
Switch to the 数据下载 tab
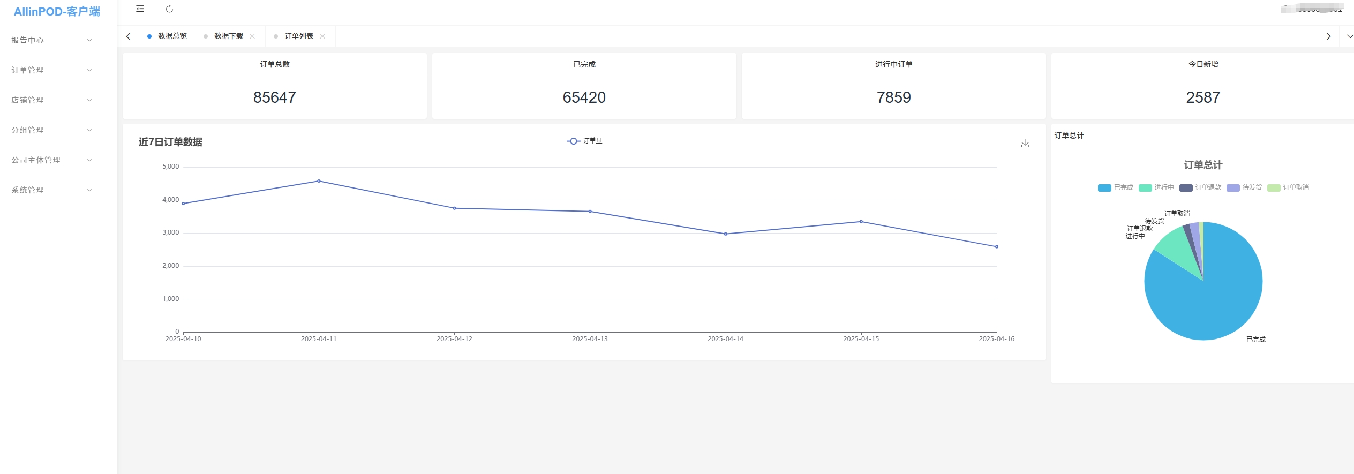pyautogui.click(x=228, y=36)
